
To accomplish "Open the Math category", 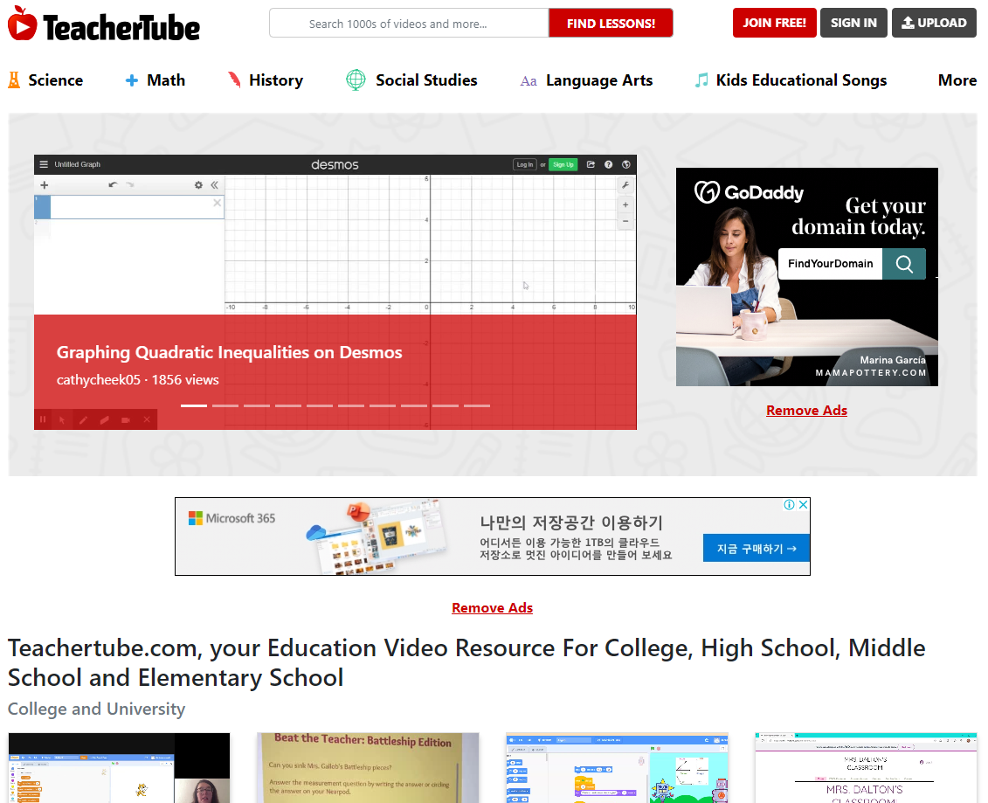I will (x=166, y=80).
